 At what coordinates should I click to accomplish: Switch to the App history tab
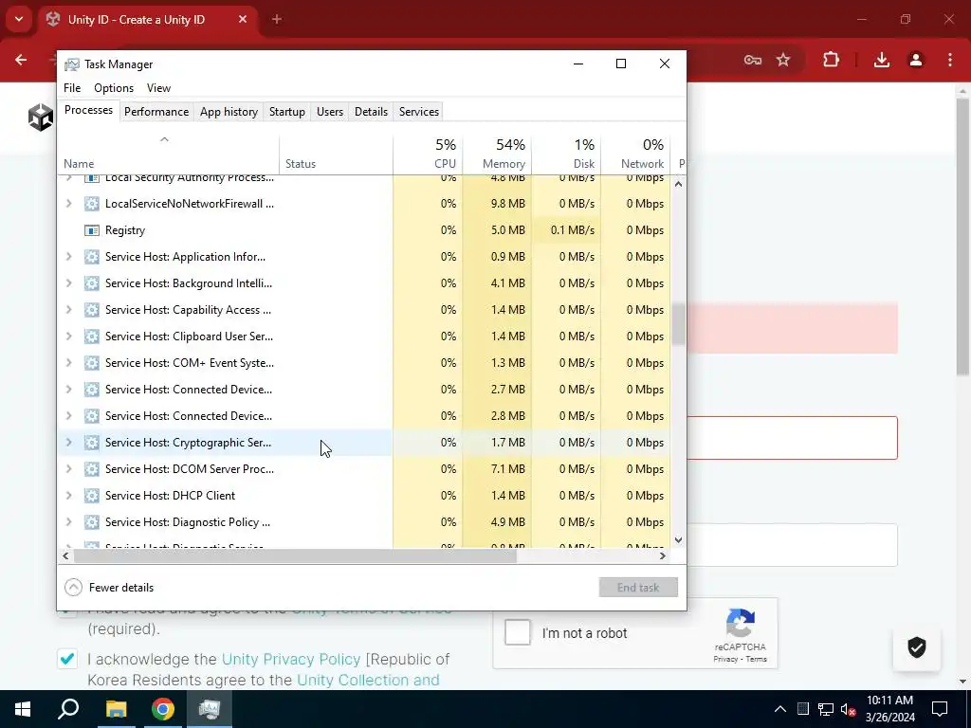(229, 112)
